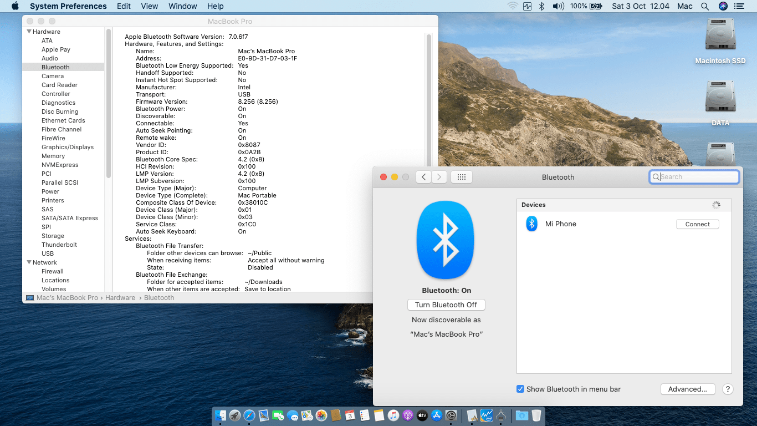
Task: Select Thunderbolt in the hardware sidebar
Action: click(59, 245)
